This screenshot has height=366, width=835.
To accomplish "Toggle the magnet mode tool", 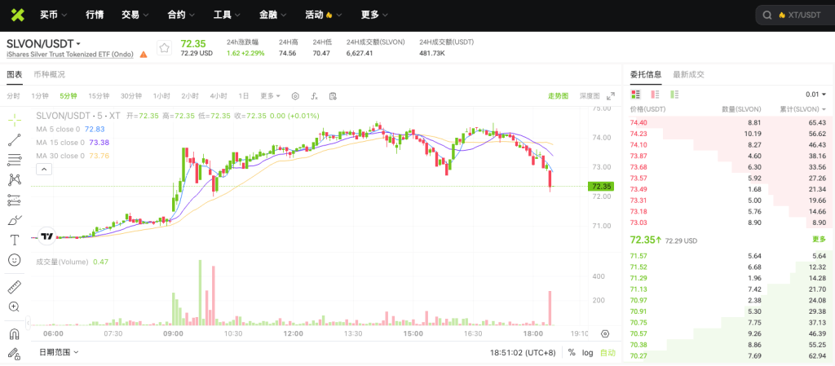I will [15, 334].
